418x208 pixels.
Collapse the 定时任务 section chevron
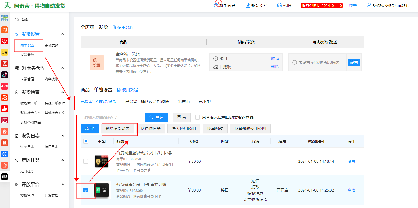point(63,160)
